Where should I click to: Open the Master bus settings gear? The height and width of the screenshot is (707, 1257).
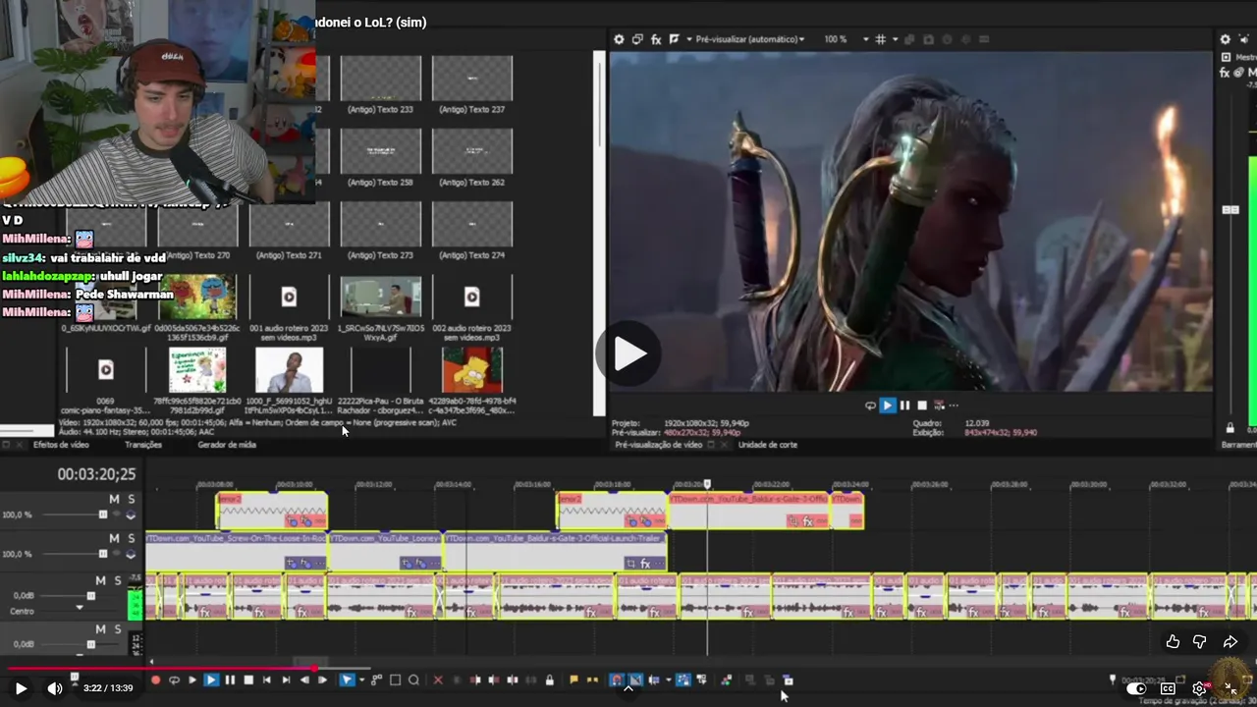pos(1226,39)
